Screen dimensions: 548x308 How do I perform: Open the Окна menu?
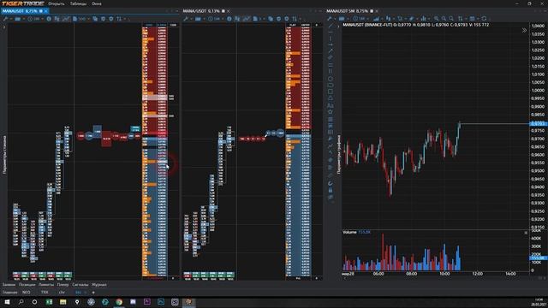pyautogui.click(x=97, y=3)
